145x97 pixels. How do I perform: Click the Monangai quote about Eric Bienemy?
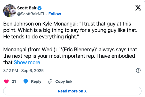(70, 56)
